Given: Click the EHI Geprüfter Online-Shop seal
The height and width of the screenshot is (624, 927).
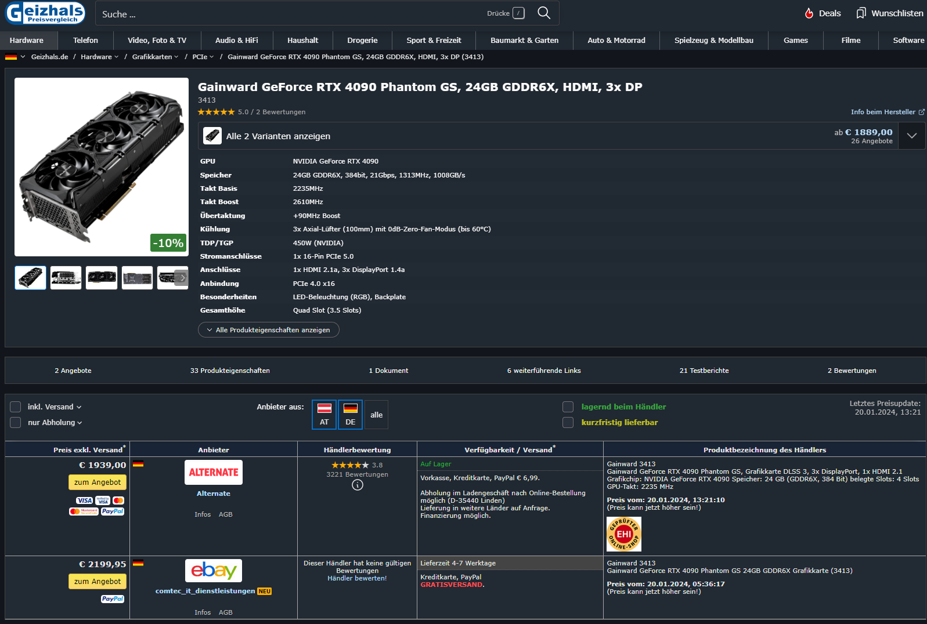Looking at the screenshot, I should [624, 534].
